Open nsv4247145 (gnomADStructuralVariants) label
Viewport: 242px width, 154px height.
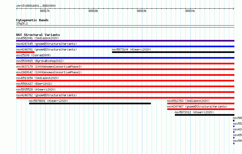[x=46, y=44]
